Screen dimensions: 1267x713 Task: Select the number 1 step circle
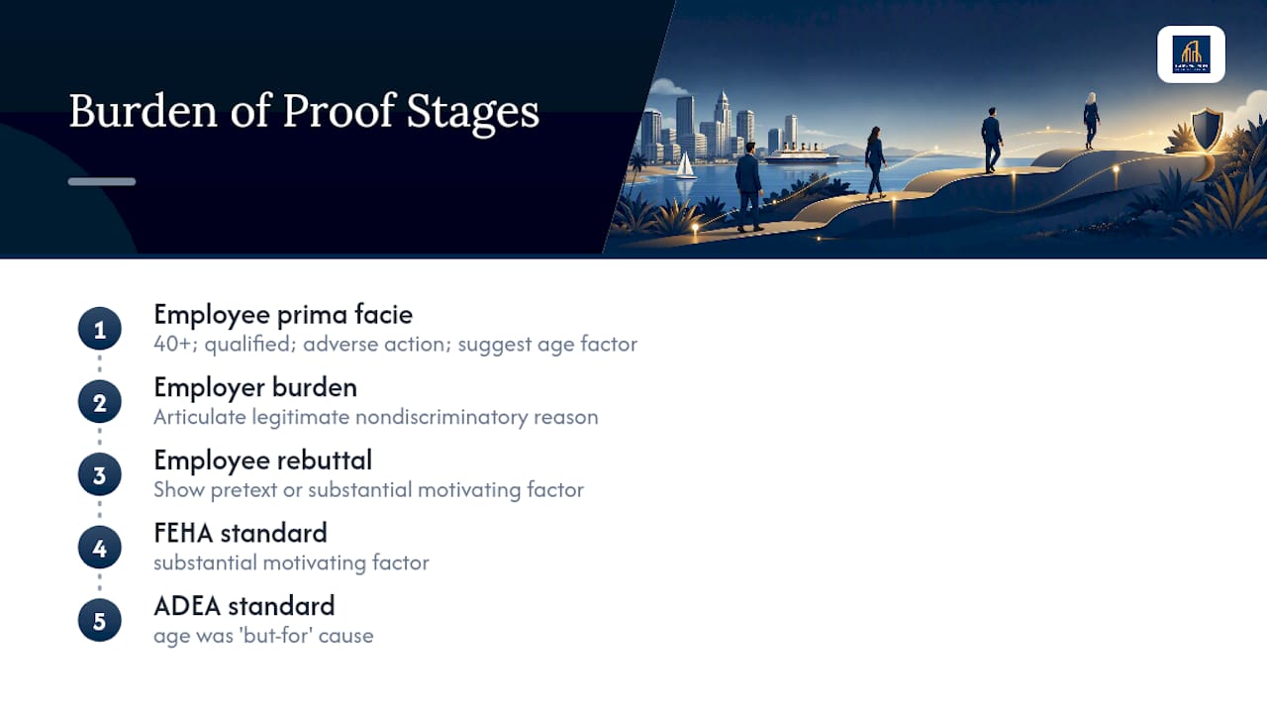pos(99,330)
